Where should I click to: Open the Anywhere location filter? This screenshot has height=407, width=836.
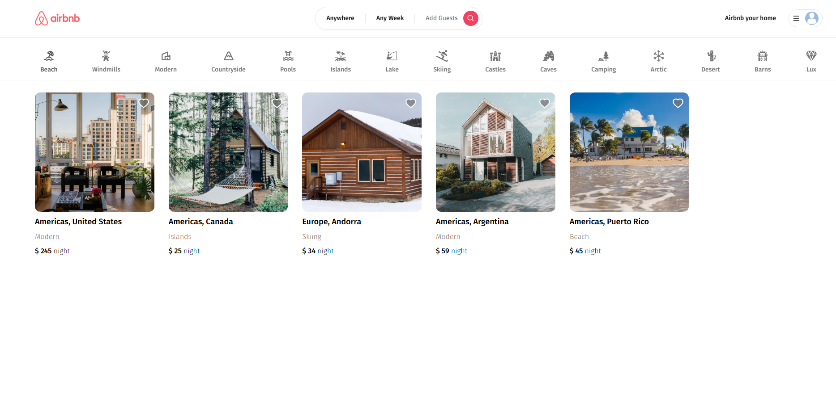pyautogui.click(x=340, y=18)
